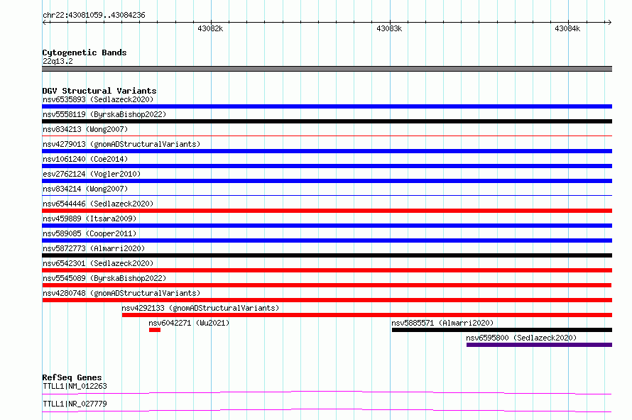Click the left arrow of the ruler
The image size is (632, 420).
(45, 22)
